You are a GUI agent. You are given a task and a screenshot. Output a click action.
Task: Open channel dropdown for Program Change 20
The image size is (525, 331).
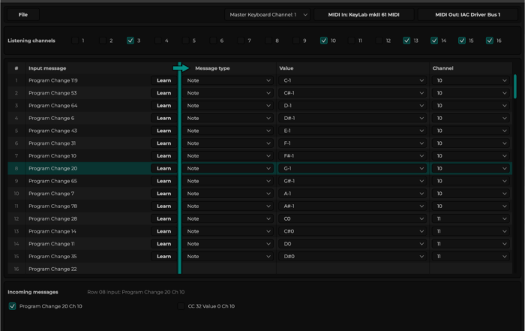[471, 168]
